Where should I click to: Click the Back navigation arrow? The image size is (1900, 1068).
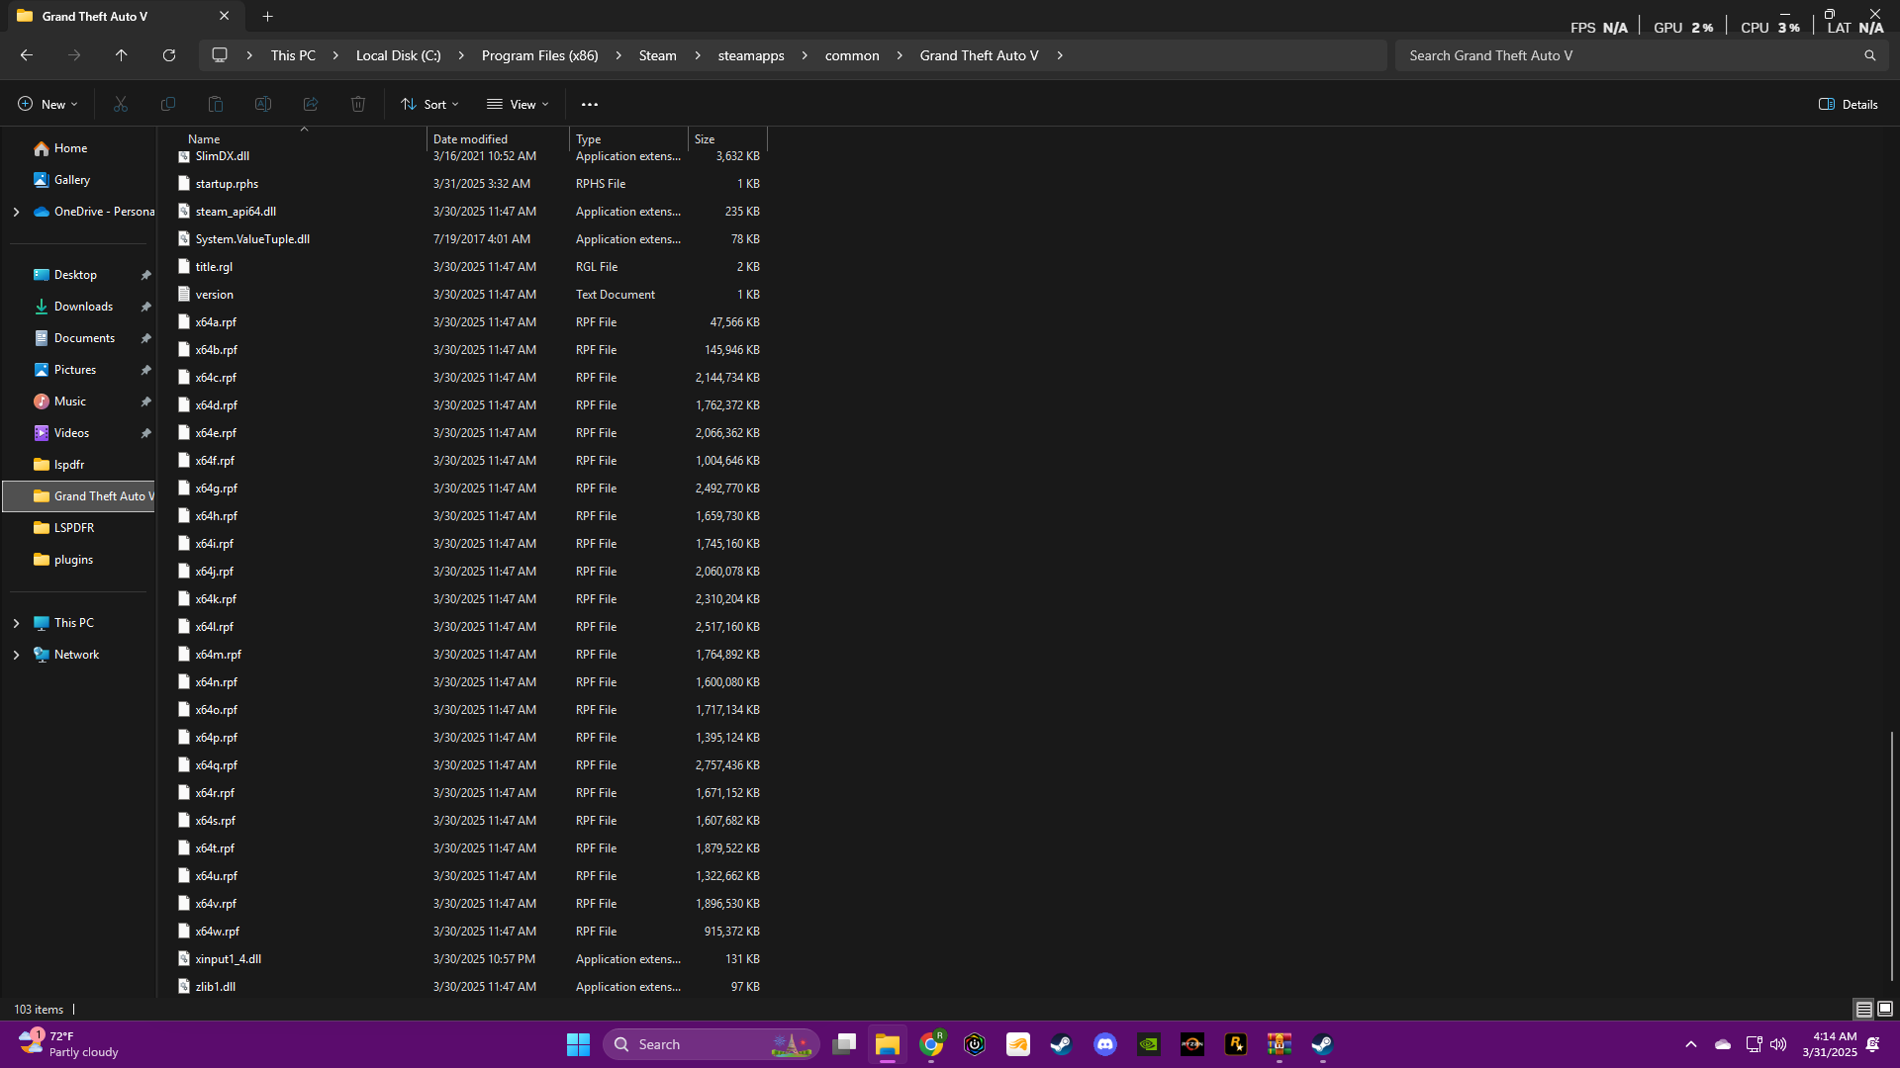click(27, 55)
